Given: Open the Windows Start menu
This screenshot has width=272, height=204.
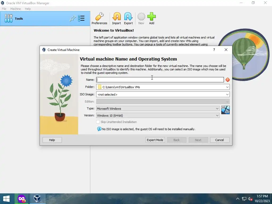Looking at the screenshot, I should click(6, 199).
